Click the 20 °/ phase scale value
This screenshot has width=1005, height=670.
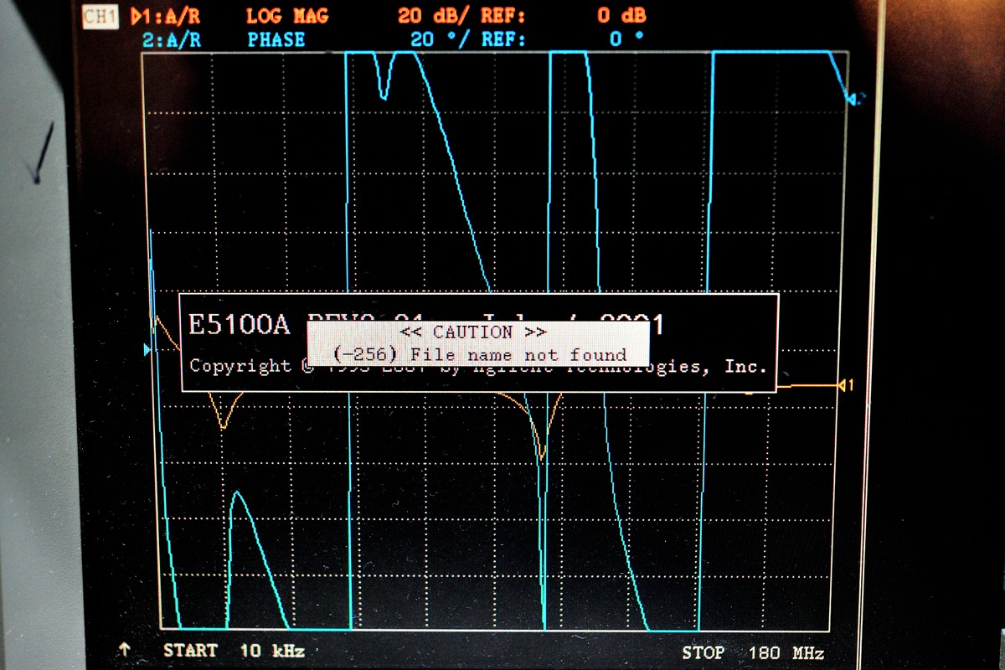(442, 39)
